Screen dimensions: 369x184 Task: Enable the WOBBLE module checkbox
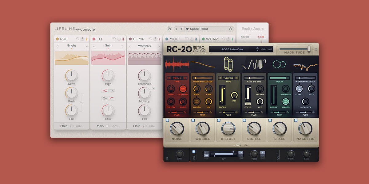pyautogui.click(x=193, y=121)
